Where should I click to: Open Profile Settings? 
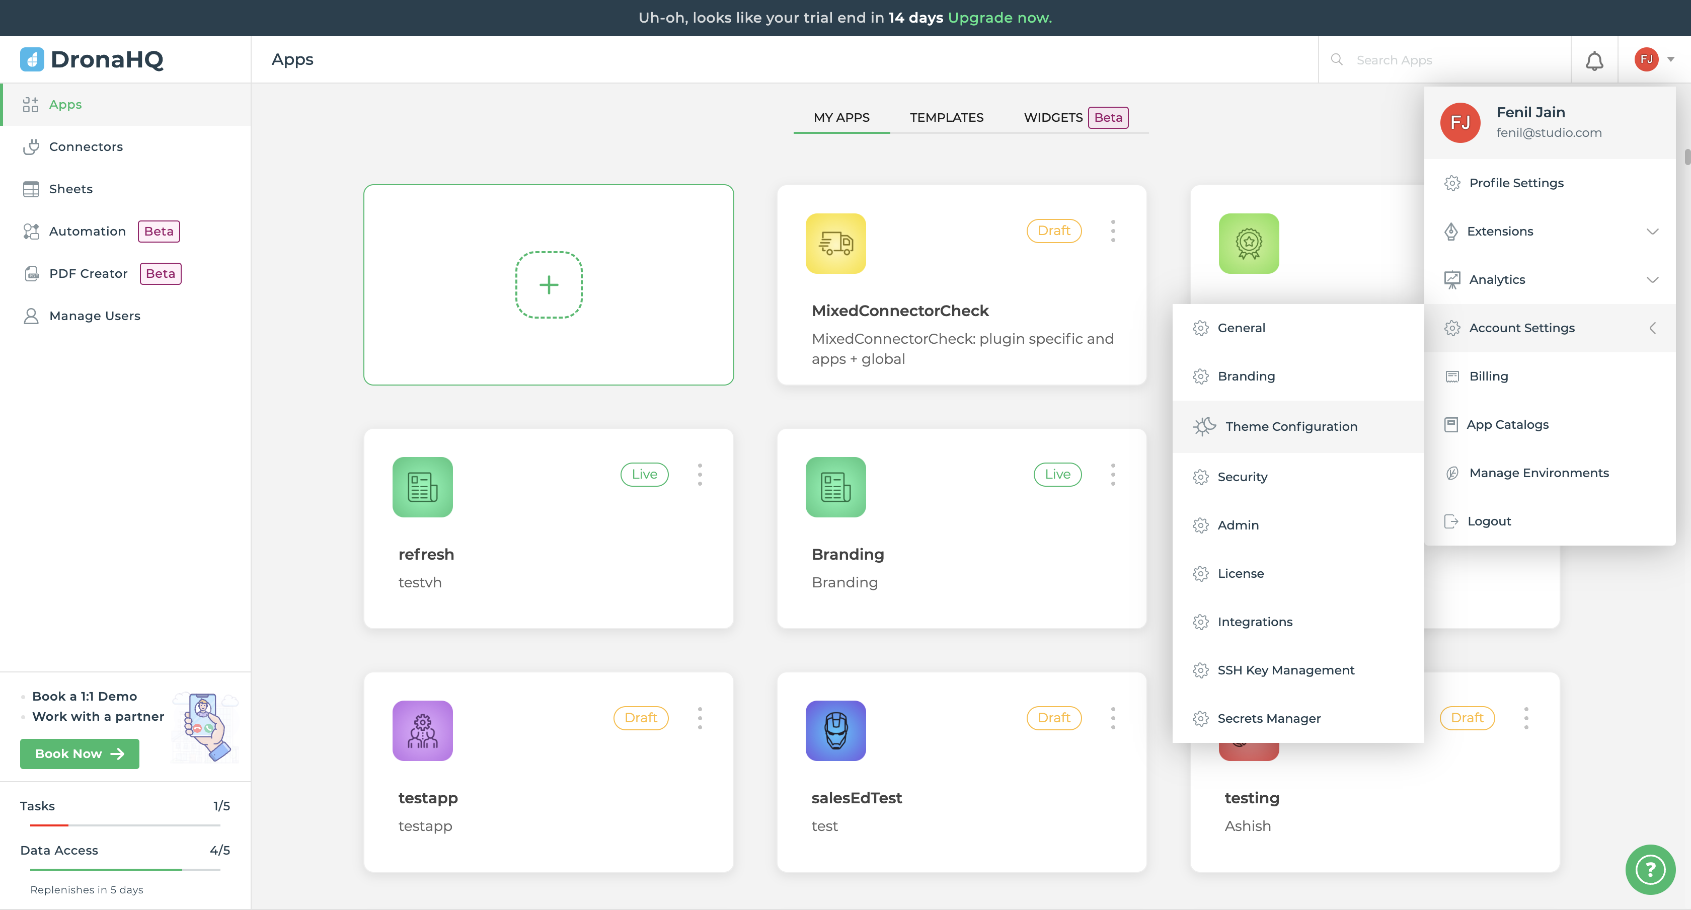[1549, 183]
